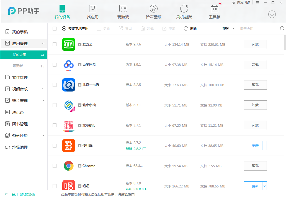Open the hamburger main menu
The image size is (286, 198).
tap(257, 2)
